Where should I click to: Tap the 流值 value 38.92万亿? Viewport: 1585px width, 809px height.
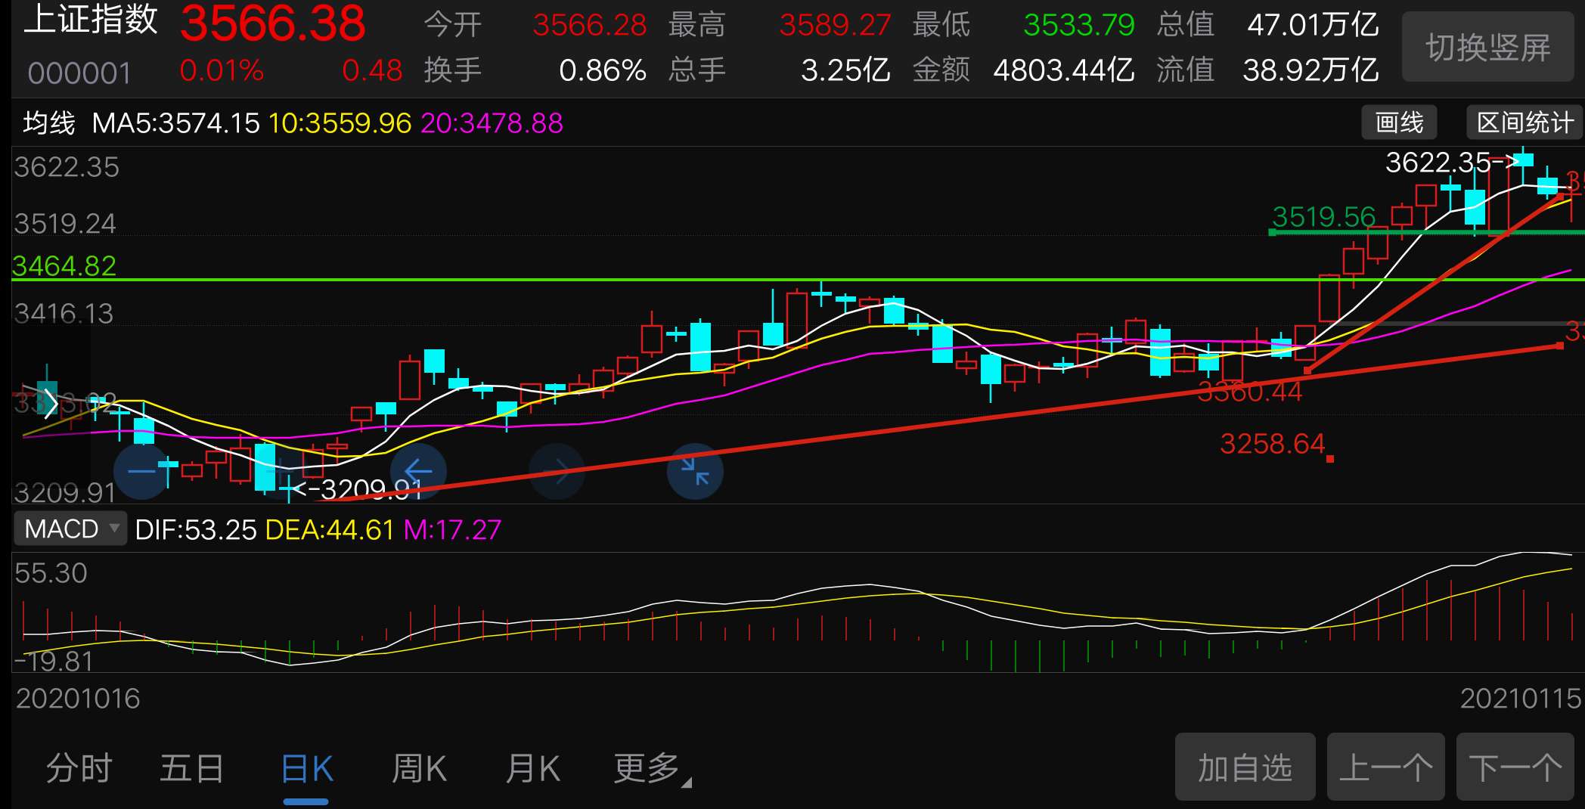coord(1311,70)
